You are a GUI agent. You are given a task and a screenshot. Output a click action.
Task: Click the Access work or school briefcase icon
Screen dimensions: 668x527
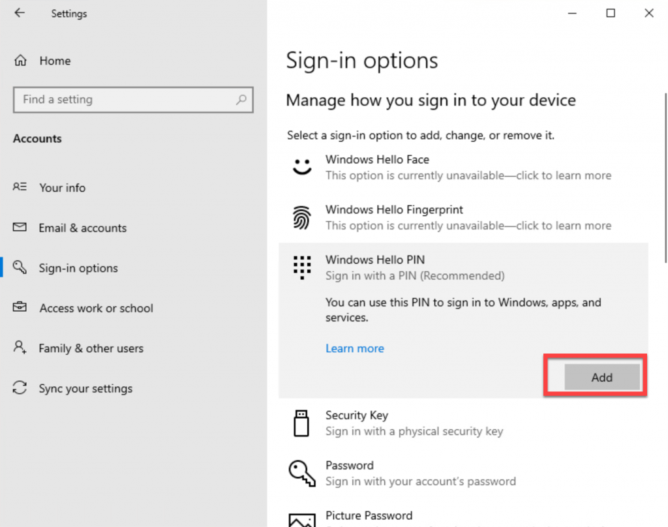click(20, 308)
